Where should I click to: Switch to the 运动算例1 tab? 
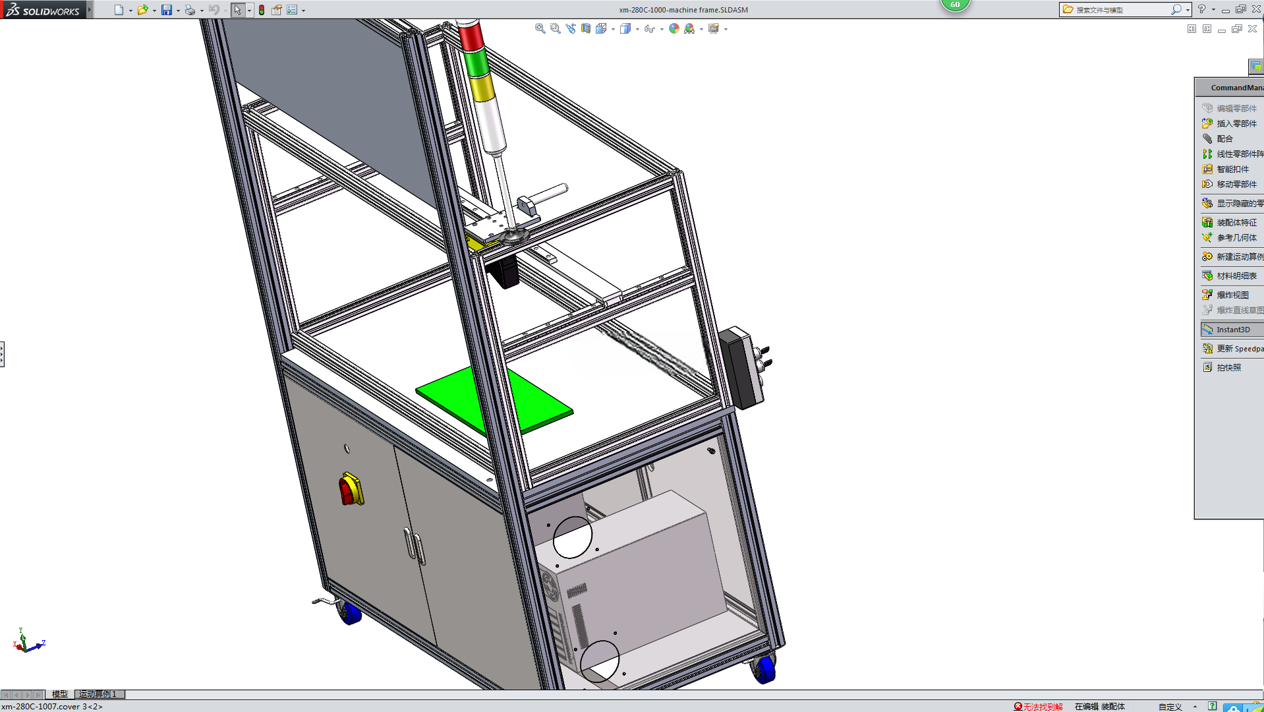pyautogui.click(x=99, y=694)
